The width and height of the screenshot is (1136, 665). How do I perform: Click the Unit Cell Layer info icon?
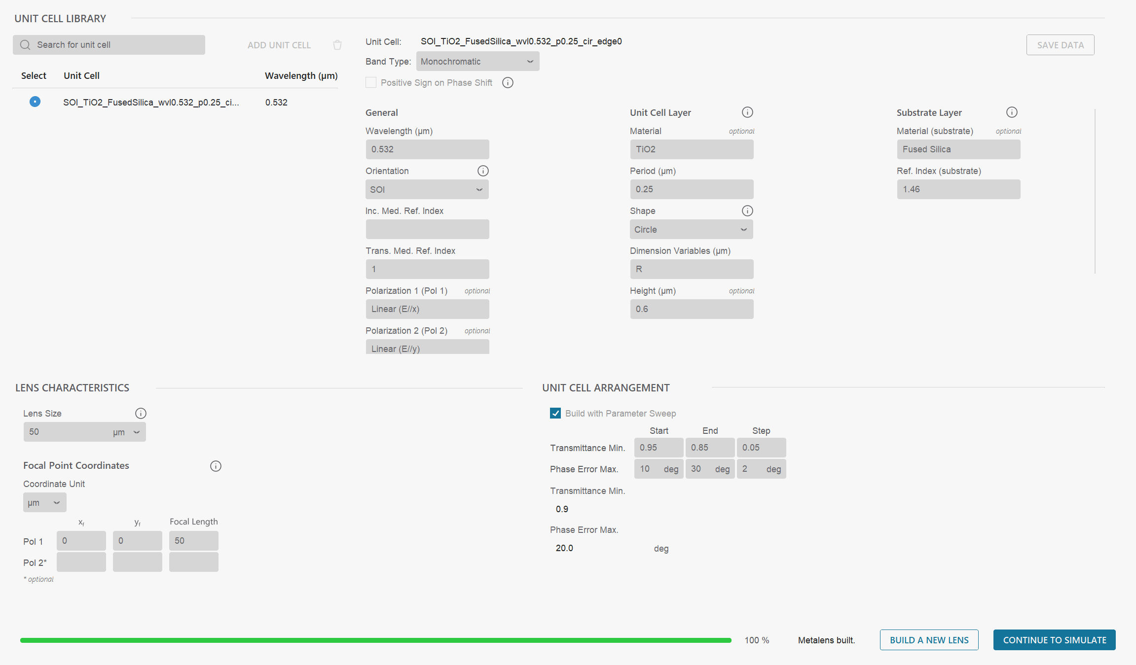point(747,112)
